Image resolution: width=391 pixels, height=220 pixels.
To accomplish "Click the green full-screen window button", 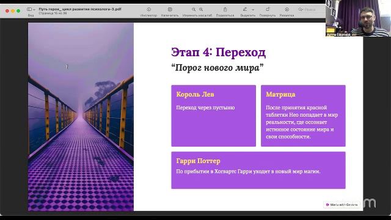I will (x=18, y=11).
